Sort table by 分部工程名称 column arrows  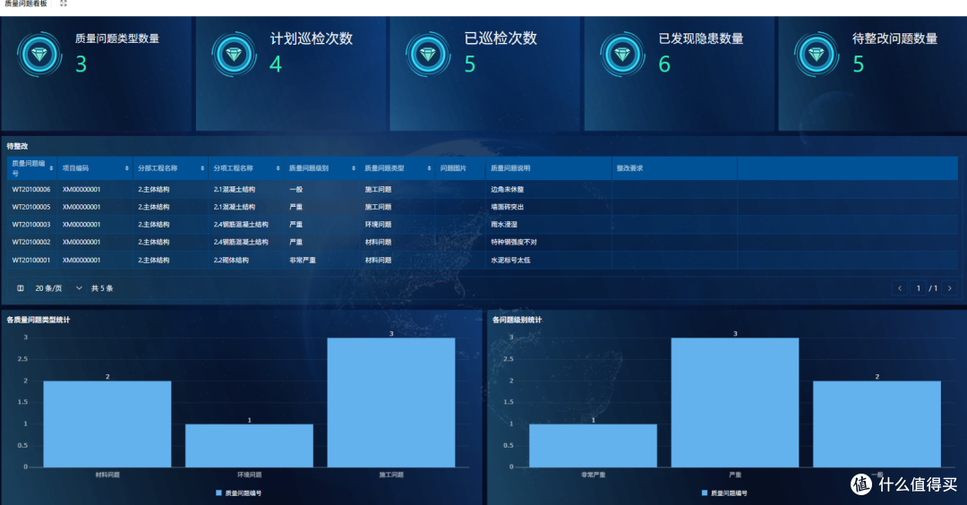(202, 168)
